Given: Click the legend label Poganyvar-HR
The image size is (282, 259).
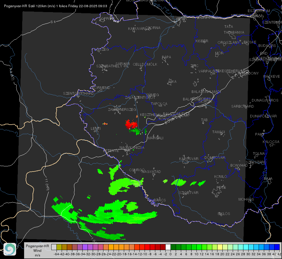Looking at the screenshot, I should [37, 246].
